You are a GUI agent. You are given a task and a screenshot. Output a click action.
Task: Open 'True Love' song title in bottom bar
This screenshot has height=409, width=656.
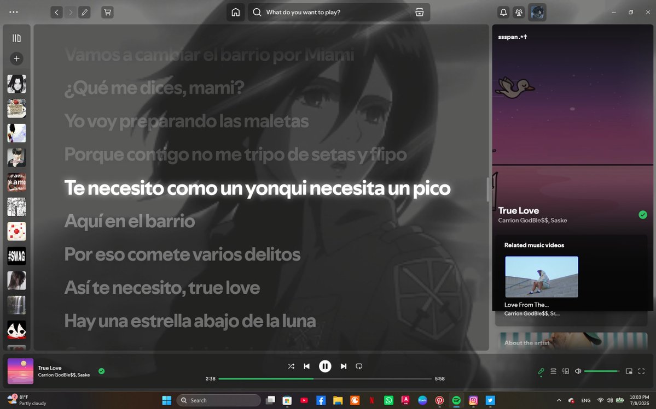tap(50, 367)
